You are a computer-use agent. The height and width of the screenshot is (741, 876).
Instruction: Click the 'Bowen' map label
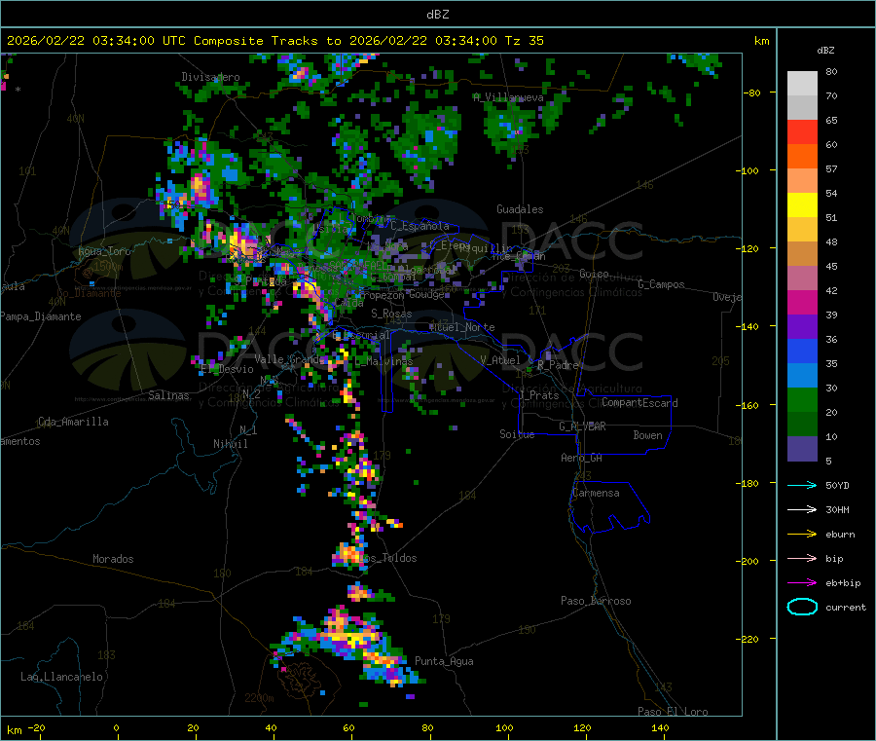click(x=647, y=436)
